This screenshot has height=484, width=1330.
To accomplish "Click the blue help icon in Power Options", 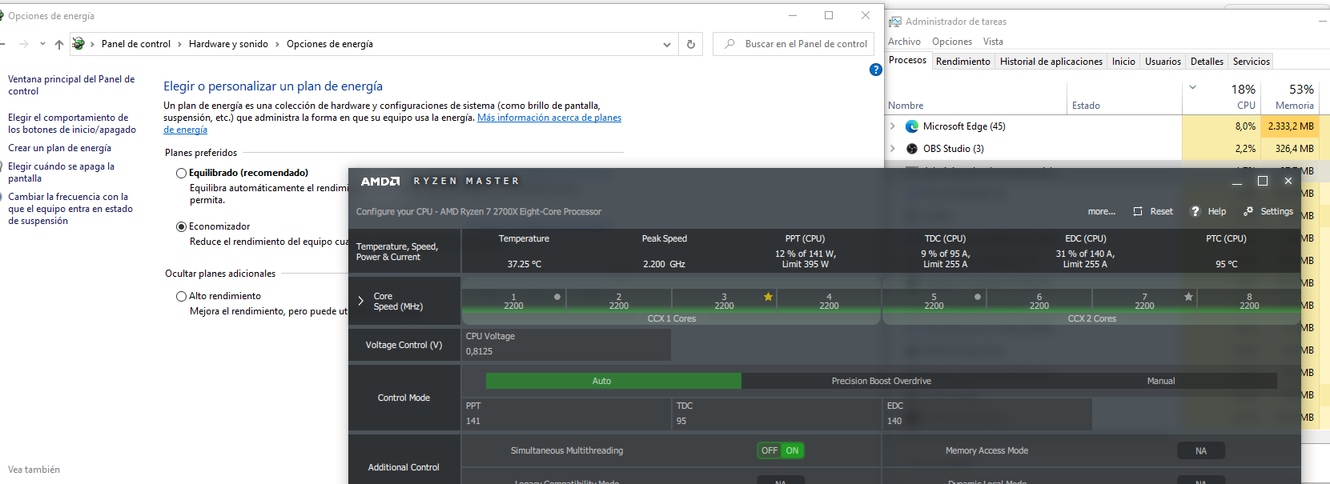I will click(x=876, y=70).
